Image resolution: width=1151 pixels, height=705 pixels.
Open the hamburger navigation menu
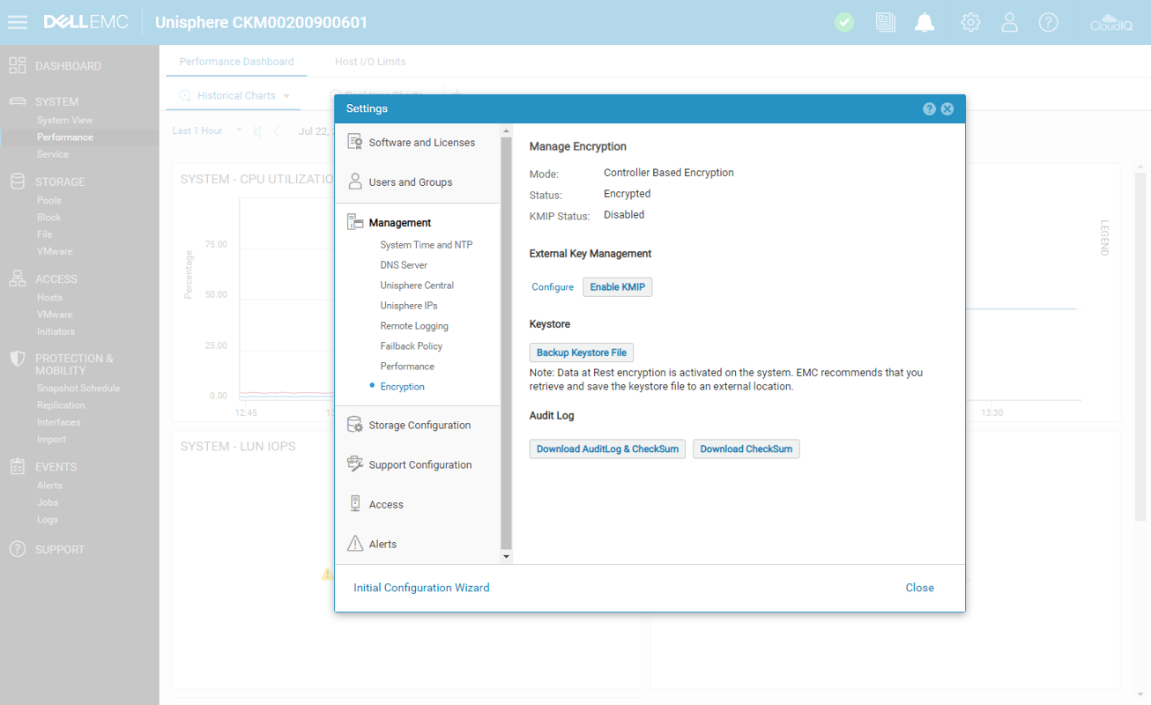17,23
